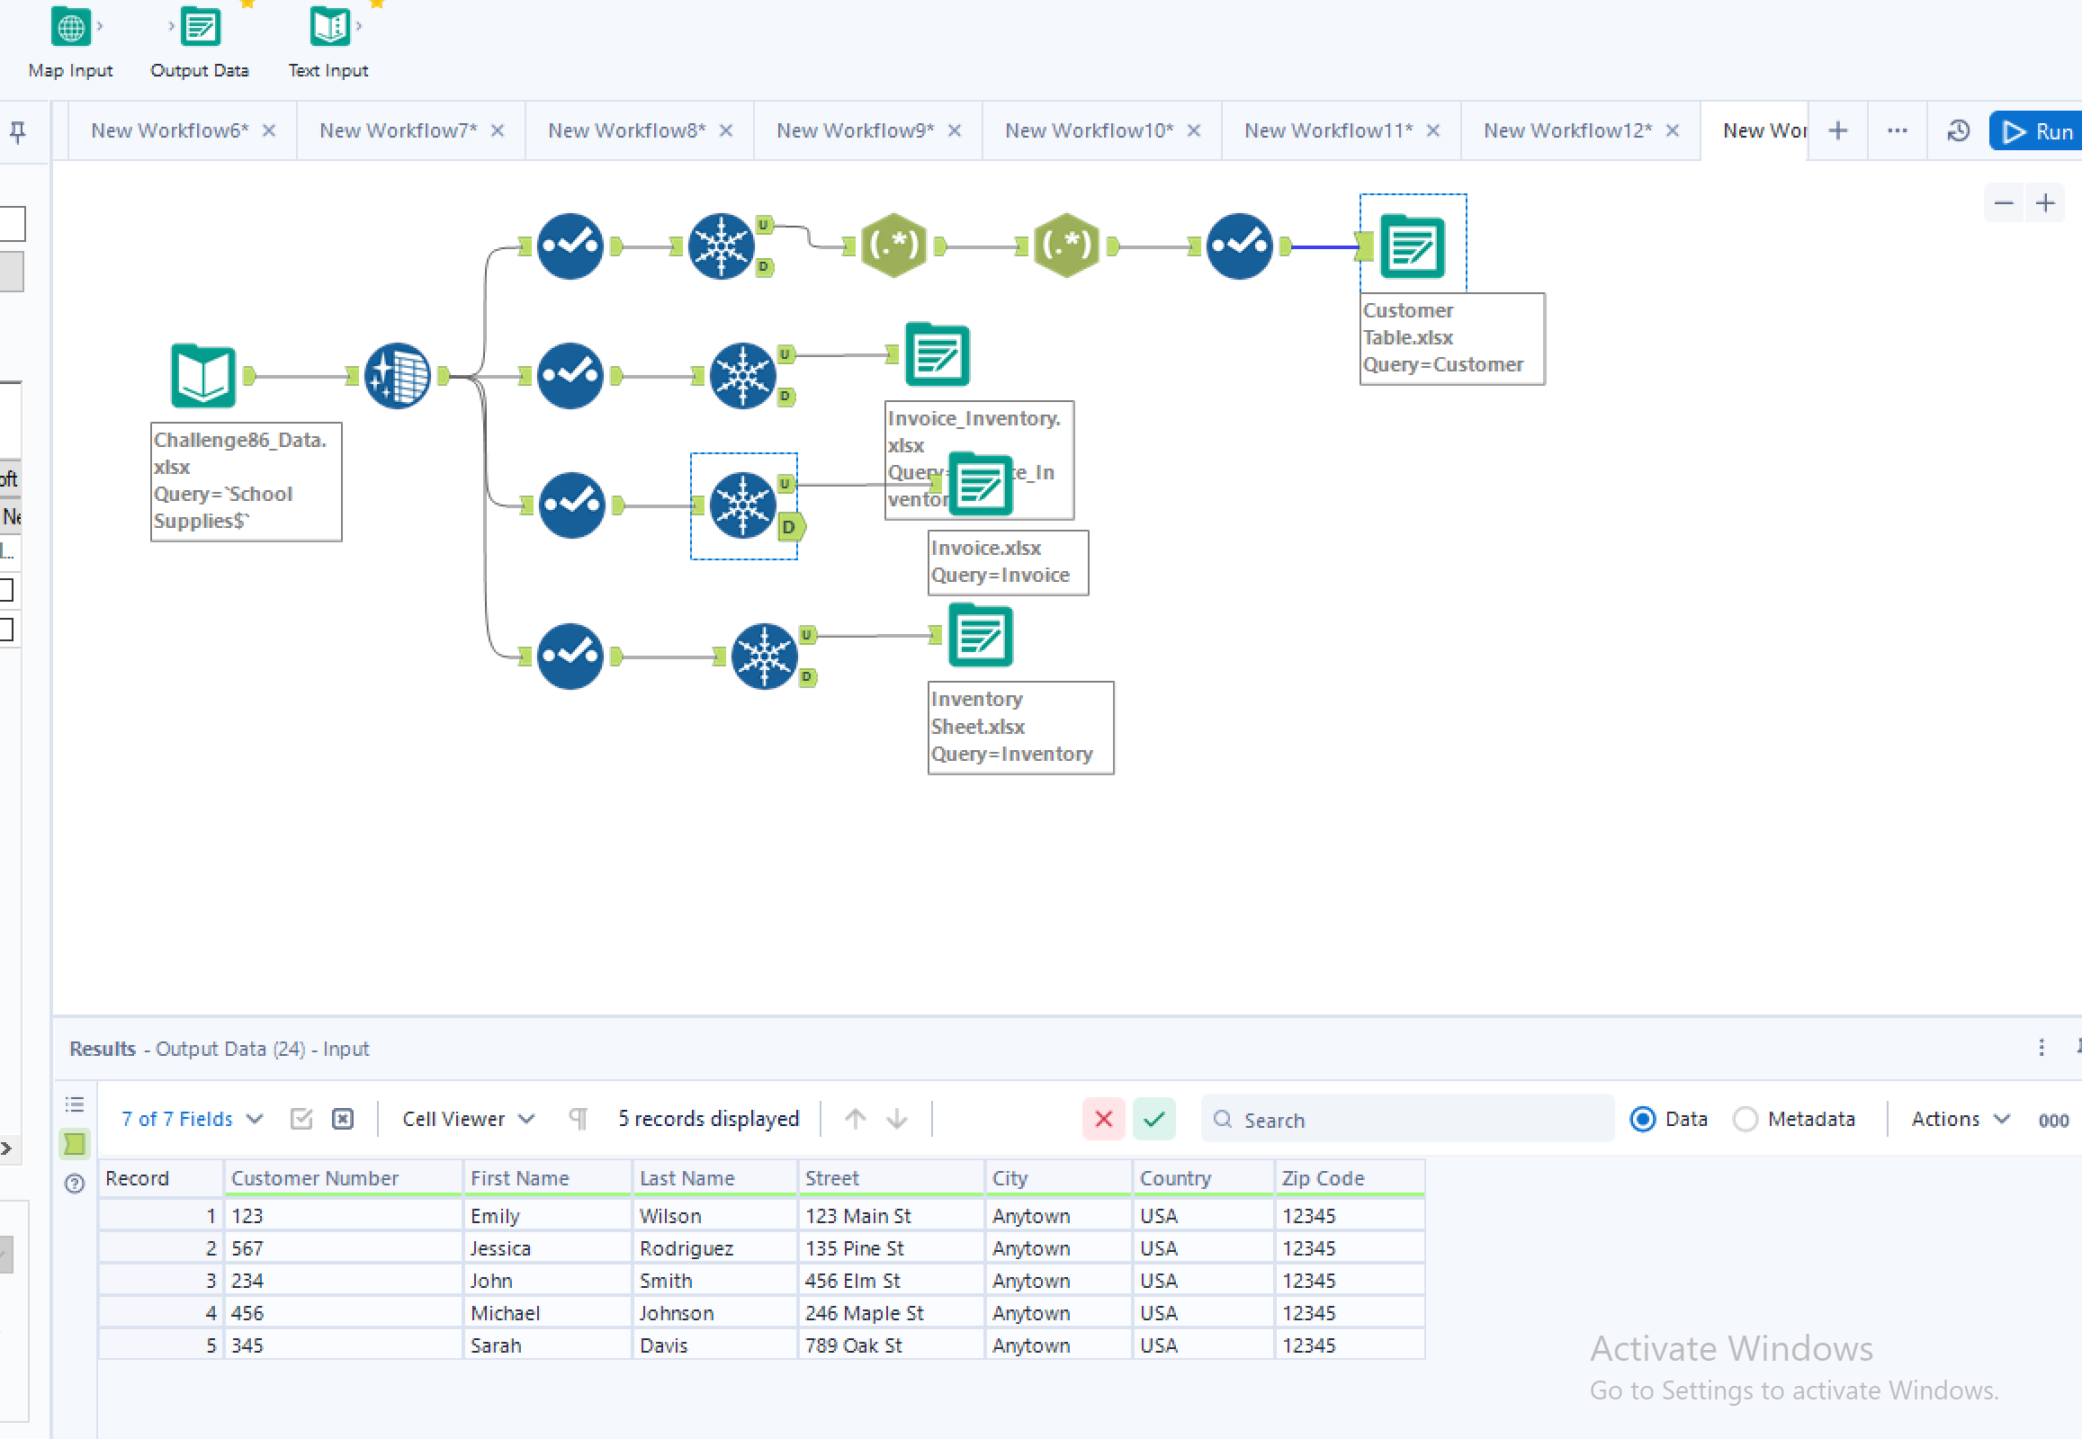The image size is (2082, 1439).
Task: Open the workflow history icon
Action: [1958, 131]
